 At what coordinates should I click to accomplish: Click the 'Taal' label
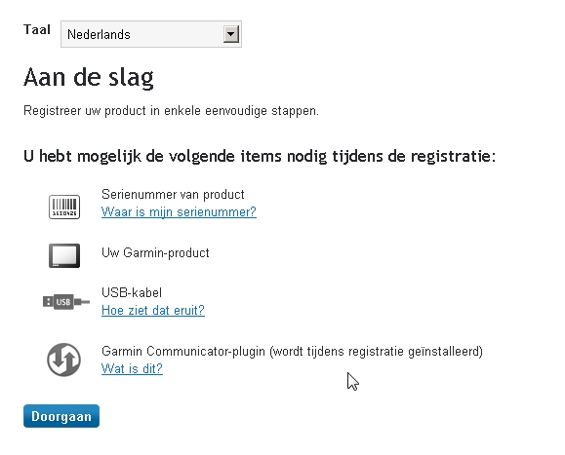tap(37, 29)
